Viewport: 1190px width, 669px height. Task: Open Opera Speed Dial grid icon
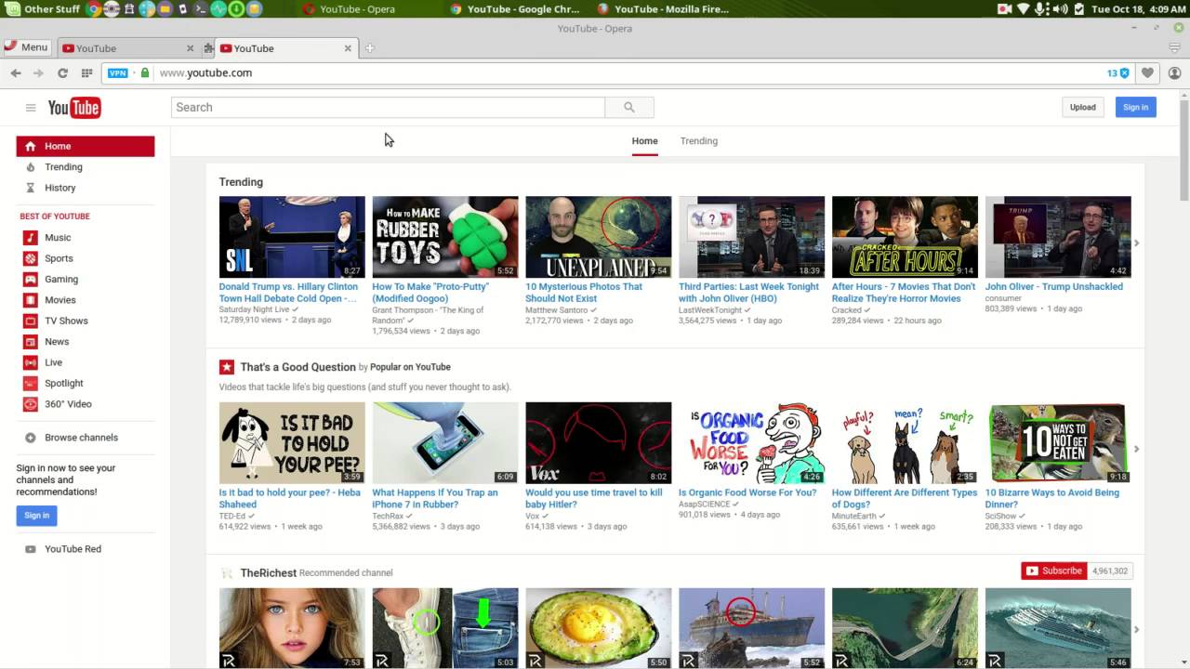click(x=86, y=72)
